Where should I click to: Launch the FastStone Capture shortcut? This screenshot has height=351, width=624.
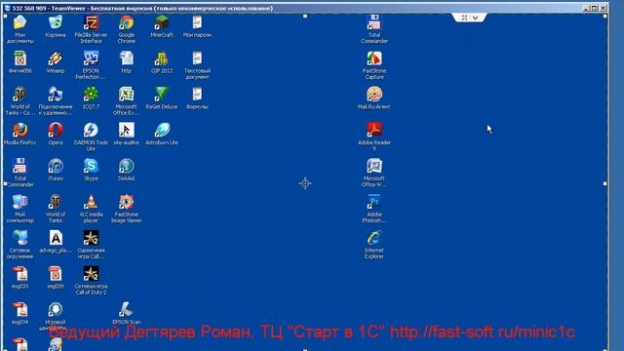pyautogui.click(x=374, y=58)
